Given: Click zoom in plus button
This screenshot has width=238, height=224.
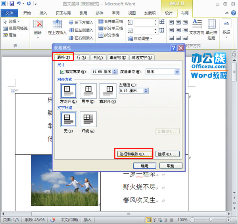Looking at the screenshot, I should click(228, 220).
